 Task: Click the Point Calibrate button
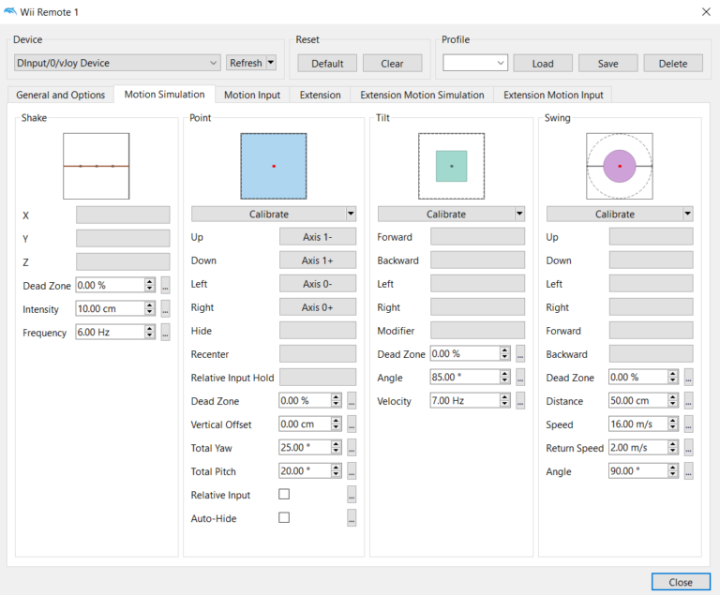[x=269, y=214]
